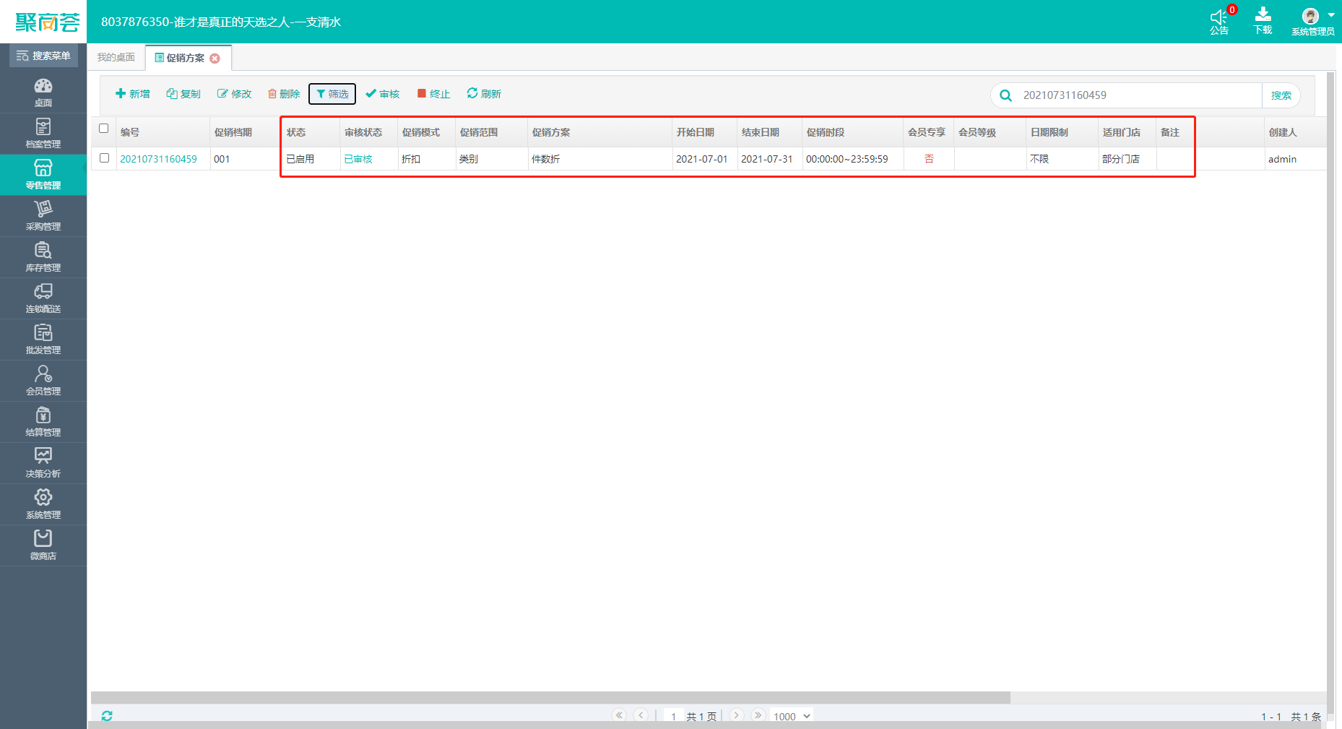
Task: Sort by the 促销档期 column header
Action: coord(246,132)
